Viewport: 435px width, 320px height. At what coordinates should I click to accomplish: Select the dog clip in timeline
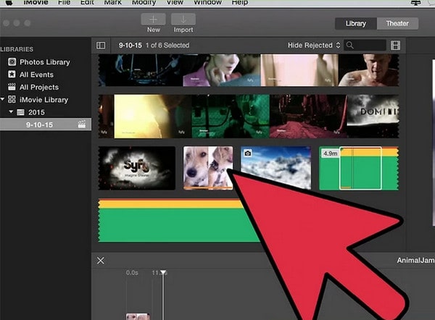[138, 316]
